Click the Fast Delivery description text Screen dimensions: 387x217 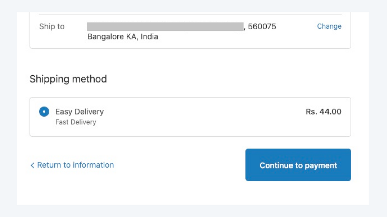(x=76, y=122)
